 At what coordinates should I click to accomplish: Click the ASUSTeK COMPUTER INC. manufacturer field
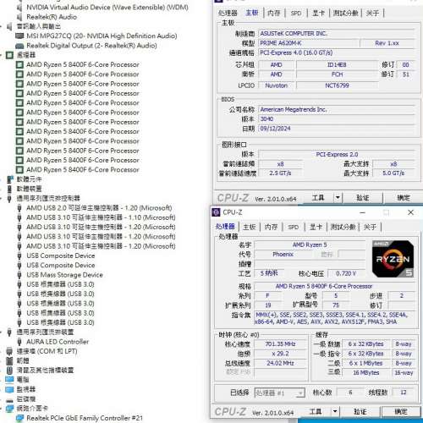[x=337, y=34]
